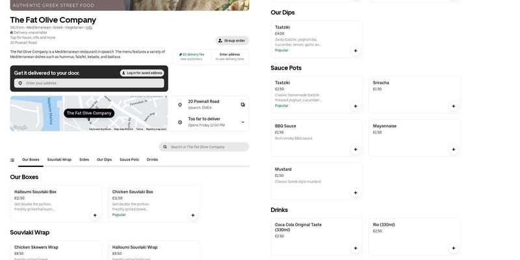Switch to the Souvlaki Wrap tab
The width and height of the screenshot is (520, 260).
point(59,159)
